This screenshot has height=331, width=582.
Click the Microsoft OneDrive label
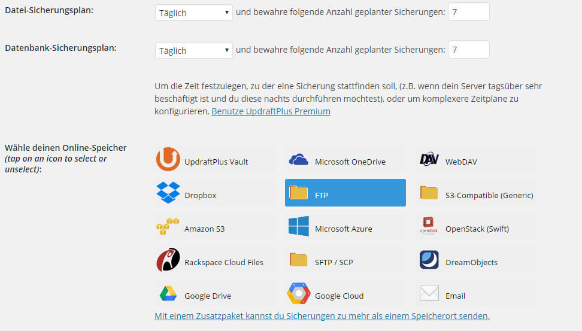pos(350,162)
